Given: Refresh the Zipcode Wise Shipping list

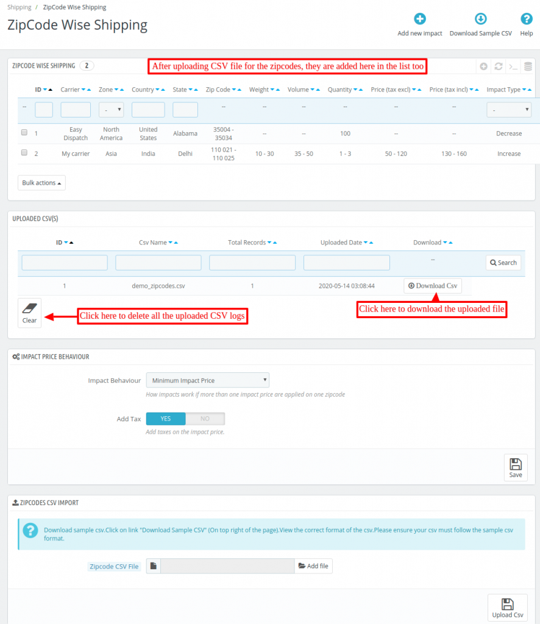Looking at the screenshot, I should point(498,66).
